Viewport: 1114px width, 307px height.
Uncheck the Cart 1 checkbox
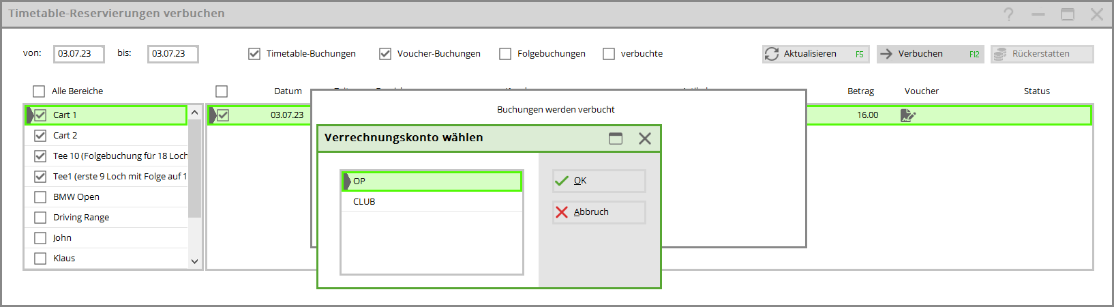click(40, 115)
